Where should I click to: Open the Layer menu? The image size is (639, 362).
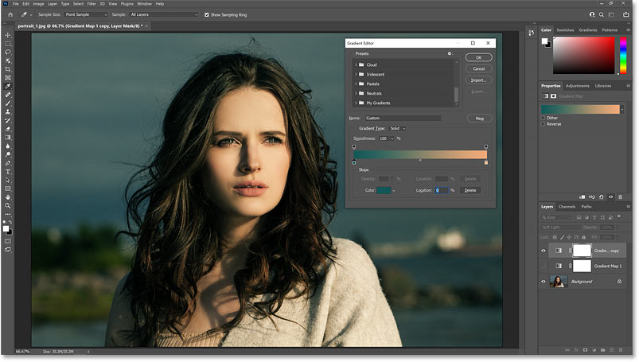tap(53, 4)
